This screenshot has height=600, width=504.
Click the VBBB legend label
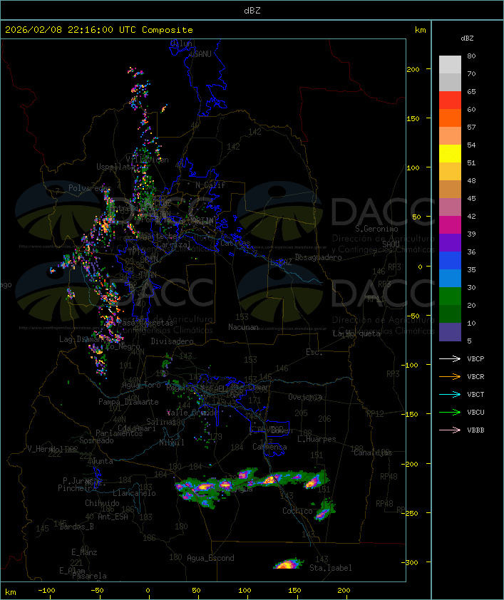click(475, 430)
